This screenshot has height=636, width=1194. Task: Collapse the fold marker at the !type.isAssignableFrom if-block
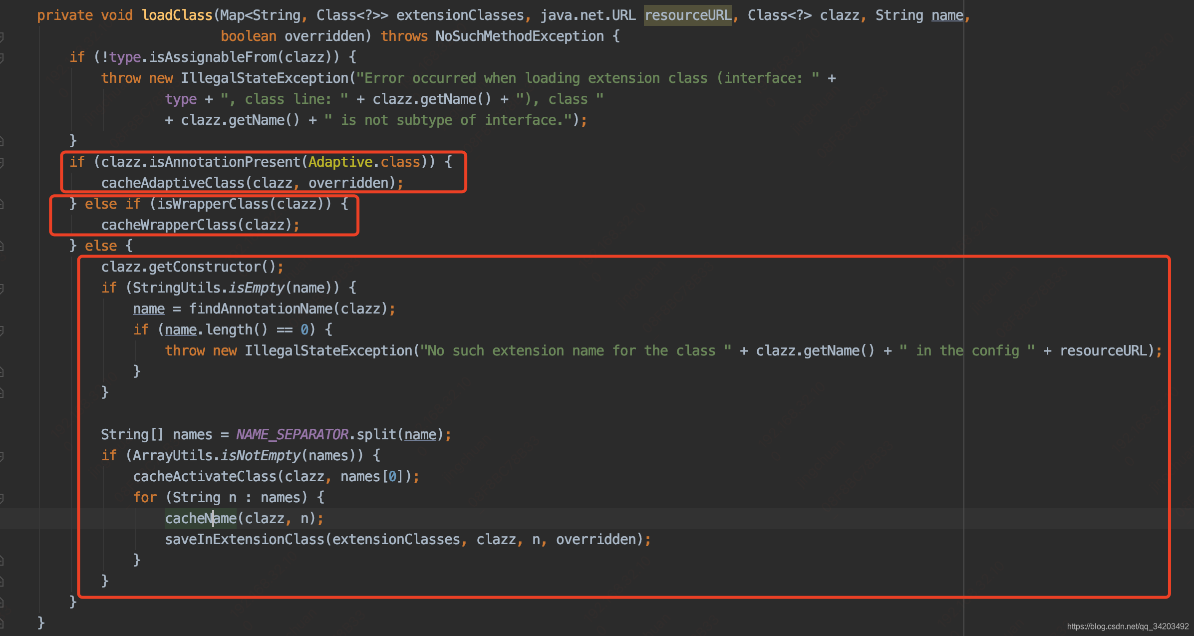(1, 58)
